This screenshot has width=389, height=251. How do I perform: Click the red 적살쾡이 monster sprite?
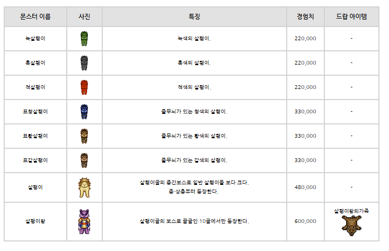pyautogui.click(x=84, y=87)
